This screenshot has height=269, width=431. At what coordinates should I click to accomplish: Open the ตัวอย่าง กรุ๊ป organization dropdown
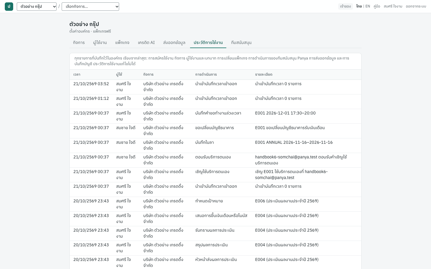pos(37,7)
